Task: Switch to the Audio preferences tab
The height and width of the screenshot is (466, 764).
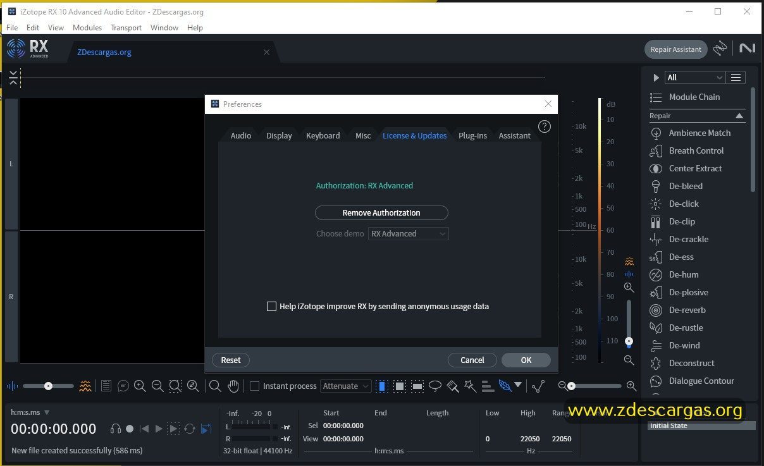Action: (x=241, y=135)
